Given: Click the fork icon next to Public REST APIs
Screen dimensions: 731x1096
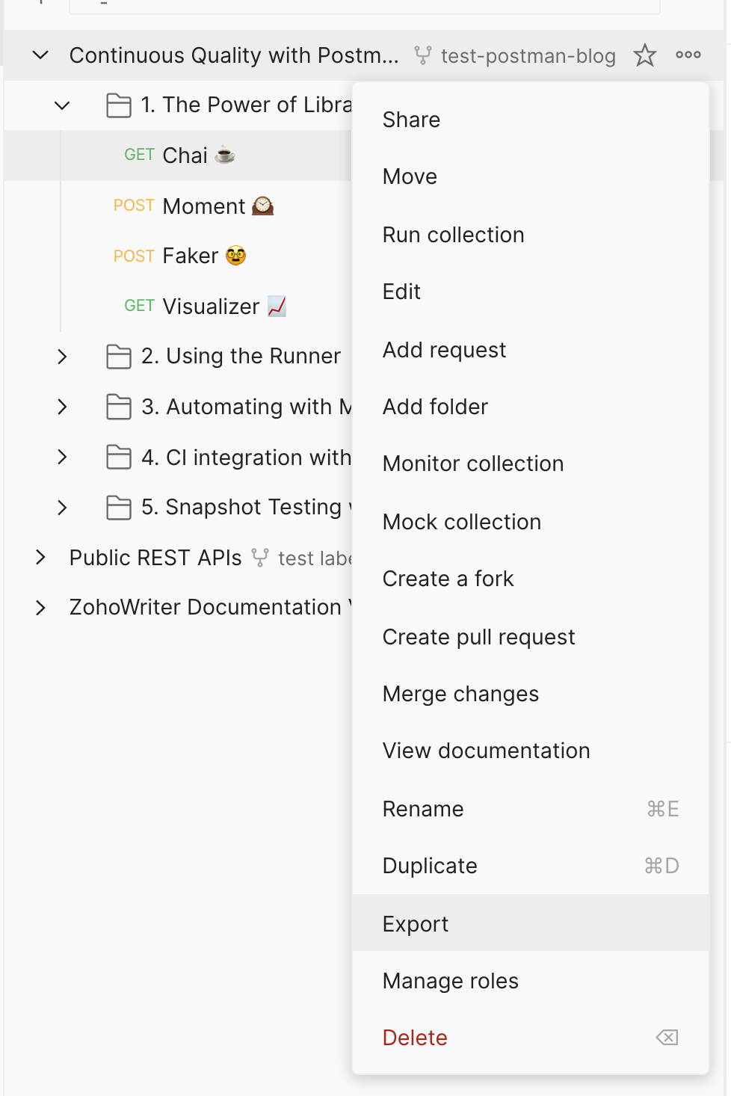Looking at the screenshot, I should click(x=259, y=558).
